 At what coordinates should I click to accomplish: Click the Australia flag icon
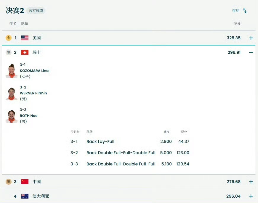[x=25, y=196]
